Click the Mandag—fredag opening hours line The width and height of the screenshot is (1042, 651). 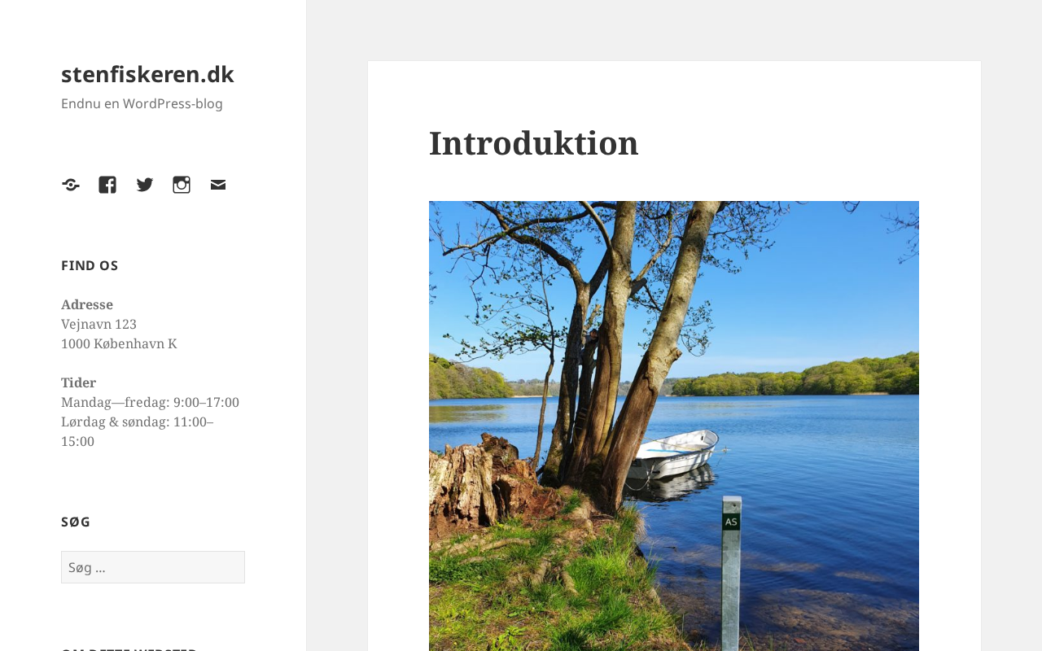pyautogui.click(x=150, y=402)
